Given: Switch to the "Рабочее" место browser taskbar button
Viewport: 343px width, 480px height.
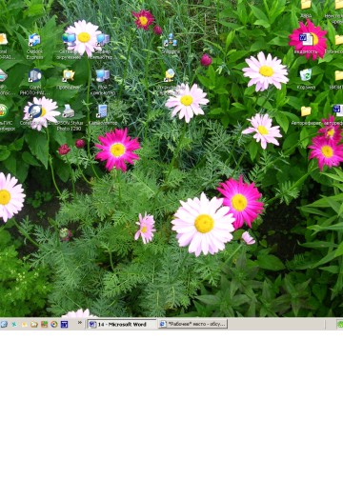Looking at the screenshot, I should pos(192,324).
